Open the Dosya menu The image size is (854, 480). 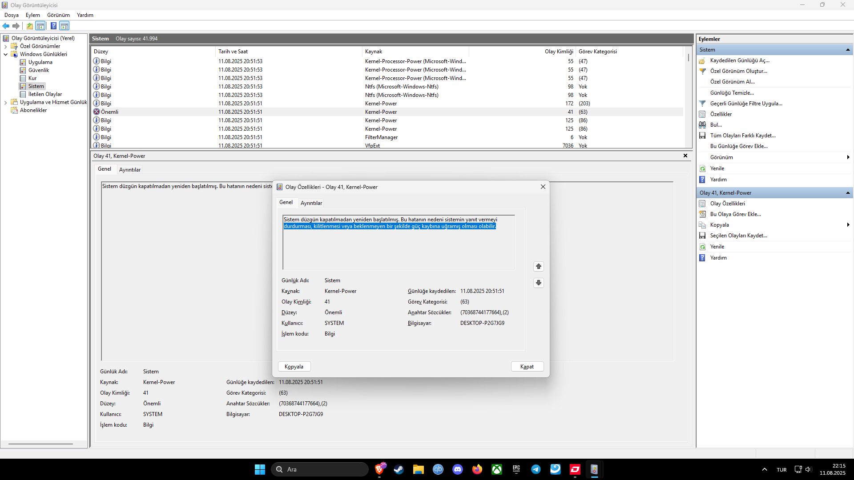tap(12, 15)
